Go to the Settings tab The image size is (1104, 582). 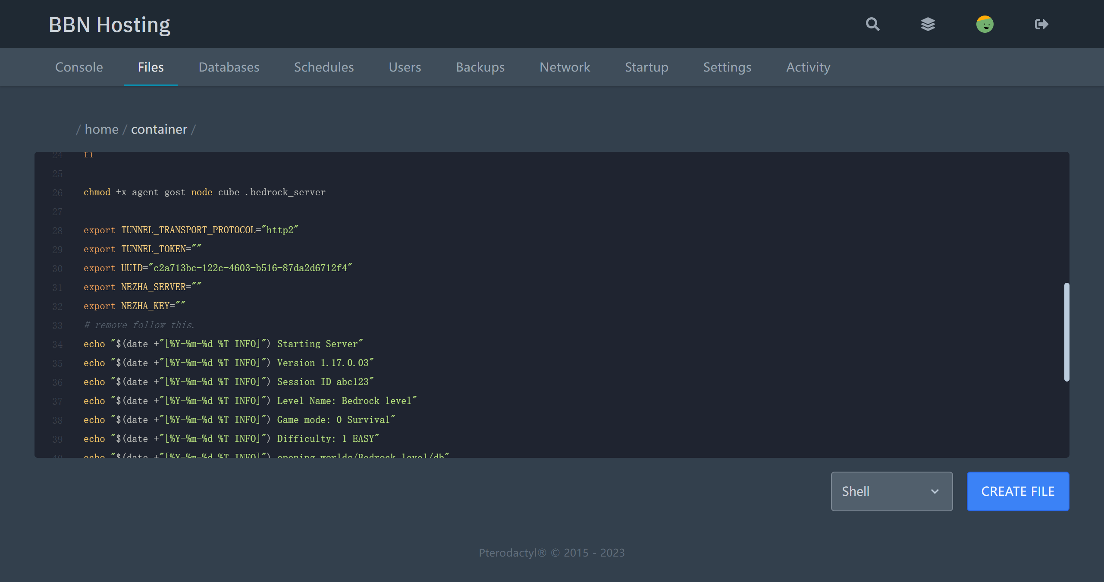pyautogui.click(x=727, y=67)
